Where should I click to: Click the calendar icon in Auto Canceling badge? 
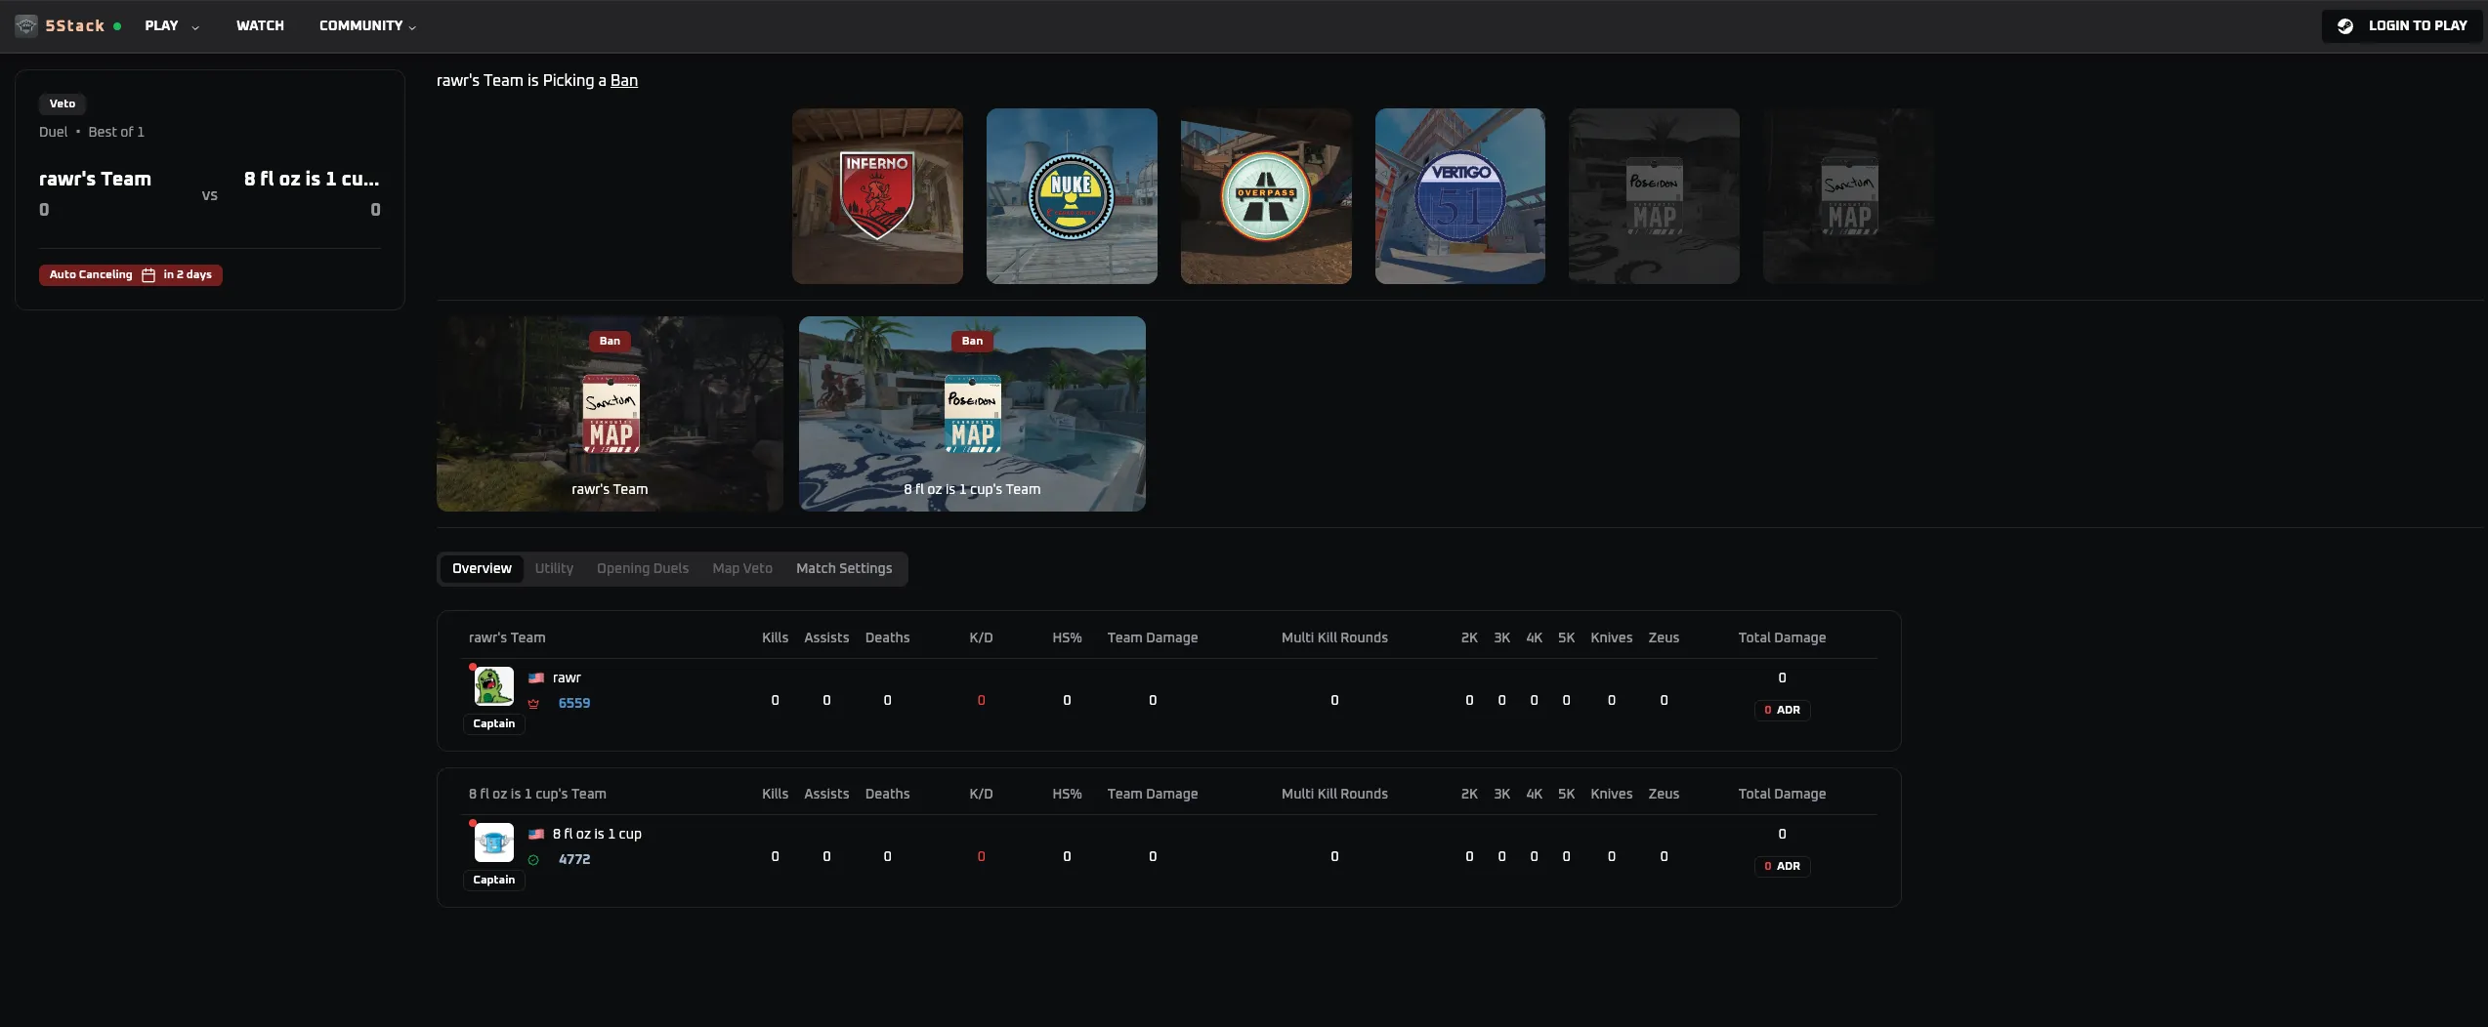148,275
